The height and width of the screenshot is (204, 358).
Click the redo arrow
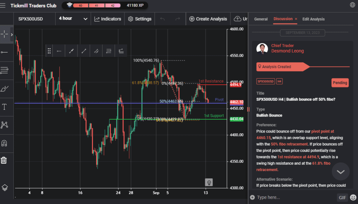click(178, 19)
